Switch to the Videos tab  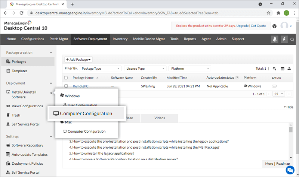point(160,118)
